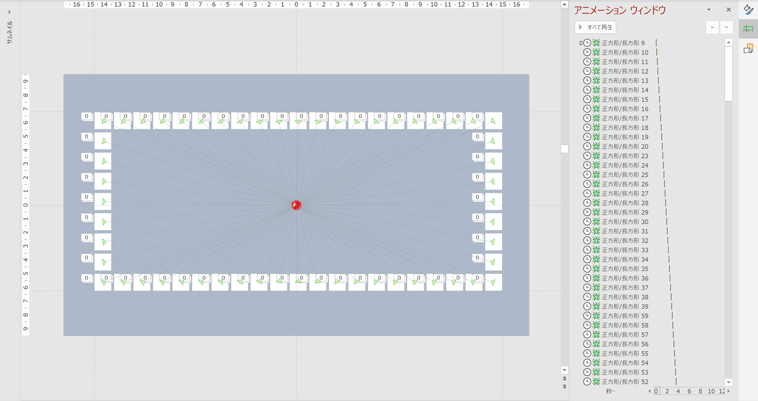Expand the サムネイル thumbnail pane chevron
This screenshot has height=401, width=758.
click(9, 12)
